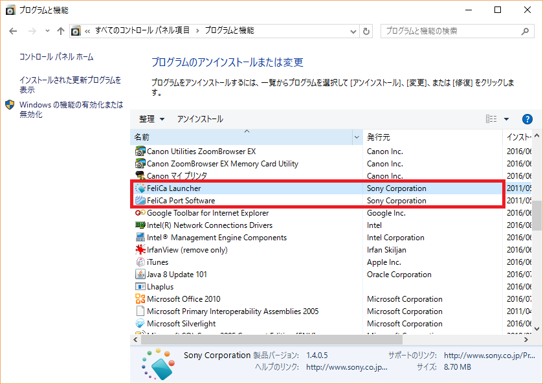Click the Google Toolbar for Internet Explorer icon
Viewport: 543px width, 384px height.
pos(140,213)
